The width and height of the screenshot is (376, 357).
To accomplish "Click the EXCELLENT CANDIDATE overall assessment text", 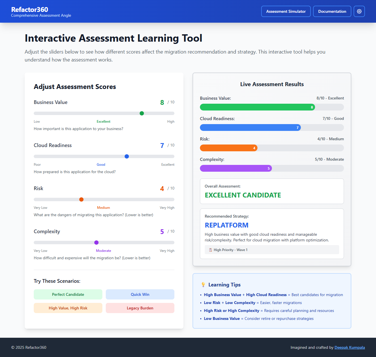I will (x=243, y=195).
